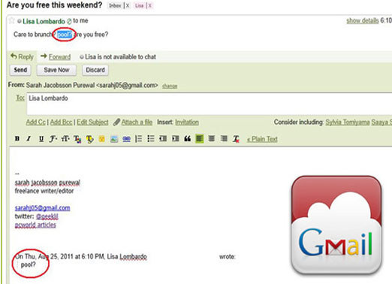The image size is (392, 284).
Task: Toggle bold formatting
Action: click(17, 138)
